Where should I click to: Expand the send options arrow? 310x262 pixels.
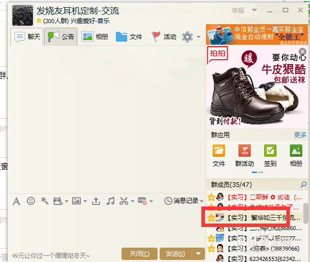point(198,254)
